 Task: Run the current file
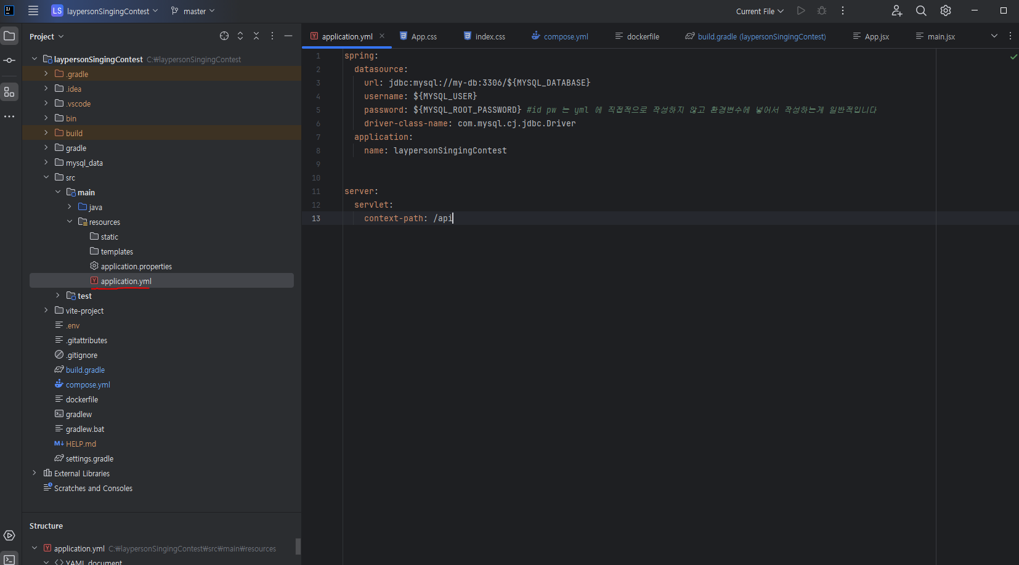click(x=801, y=11)
